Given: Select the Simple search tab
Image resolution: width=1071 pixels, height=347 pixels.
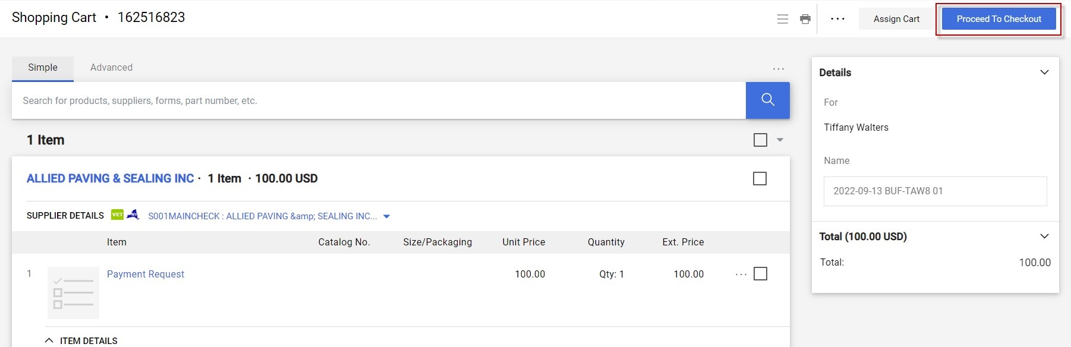Looking at the screenshot, I should click(x=43, y=68).
